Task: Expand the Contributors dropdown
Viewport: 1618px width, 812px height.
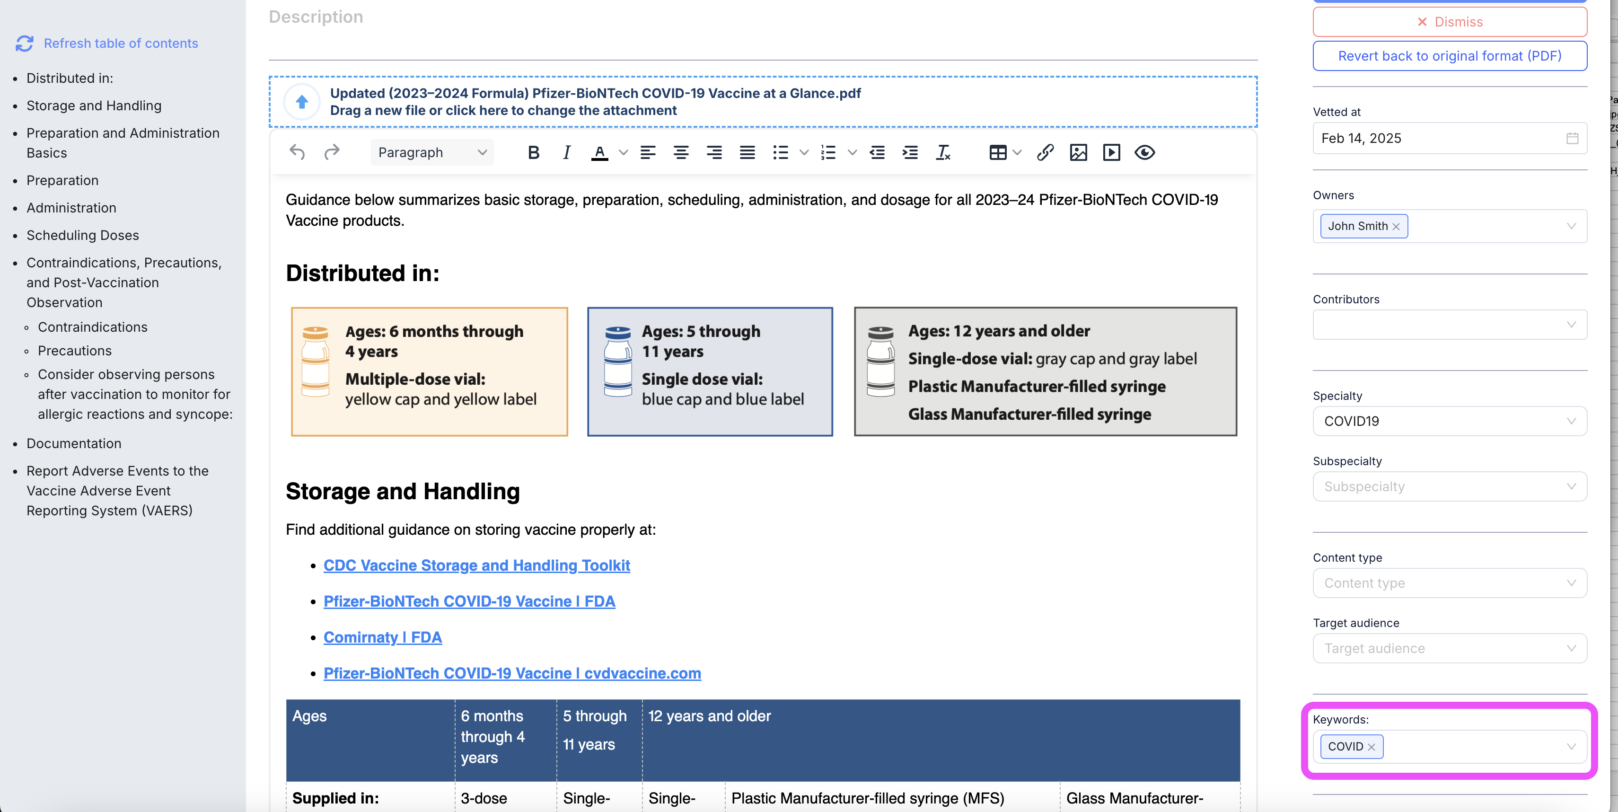Action: point(1572,325)
